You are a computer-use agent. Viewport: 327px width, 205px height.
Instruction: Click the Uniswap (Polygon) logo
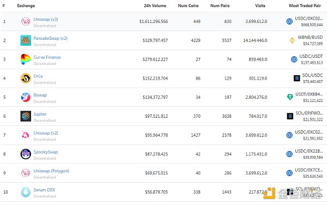[x=26, y=173]
